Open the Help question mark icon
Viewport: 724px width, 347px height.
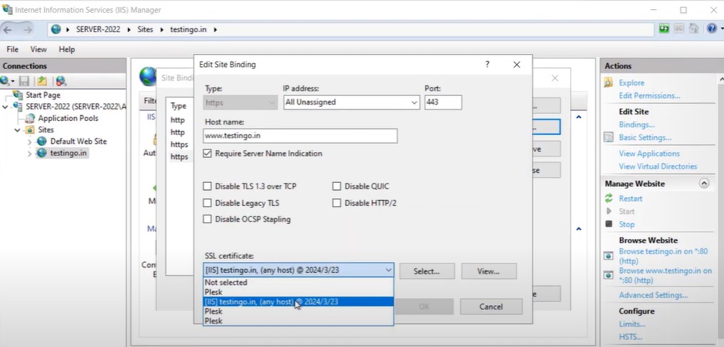[711, 28]
